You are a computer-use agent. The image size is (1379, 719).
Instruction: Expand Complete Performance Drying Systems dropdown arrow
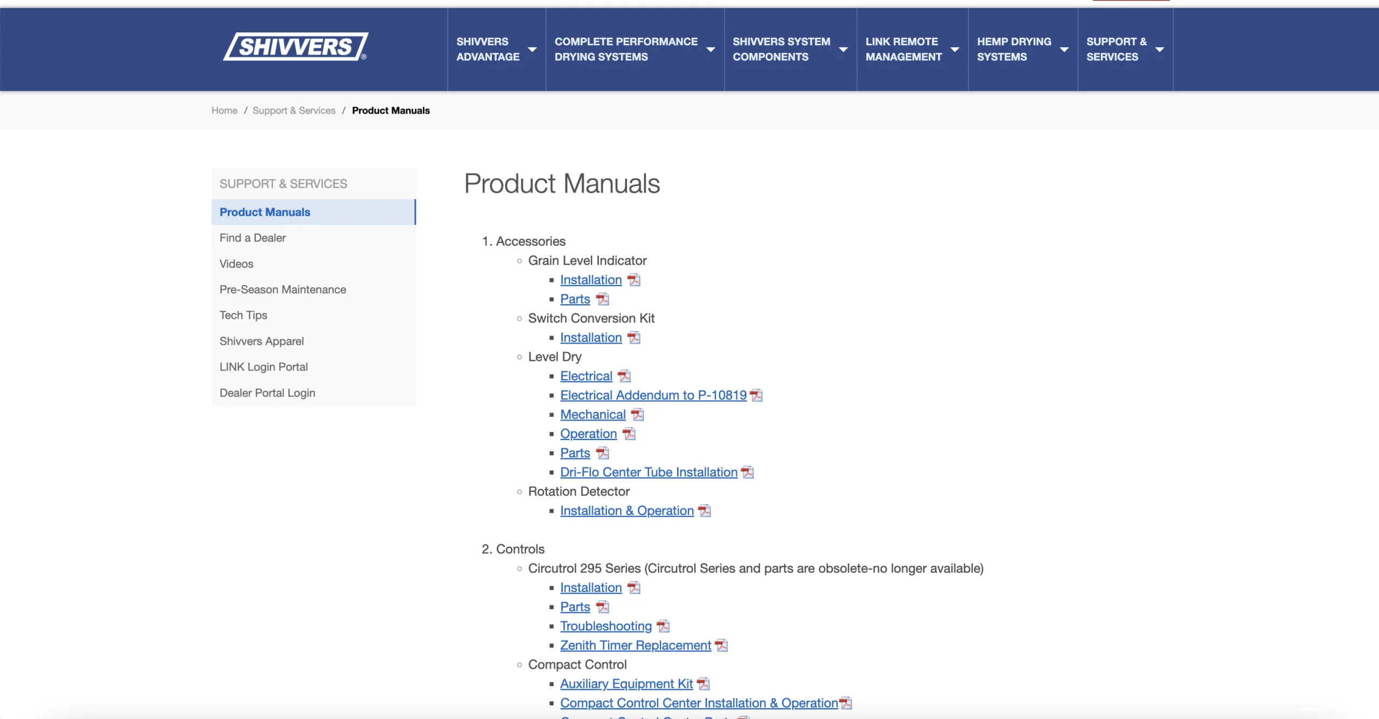point(711,50)
